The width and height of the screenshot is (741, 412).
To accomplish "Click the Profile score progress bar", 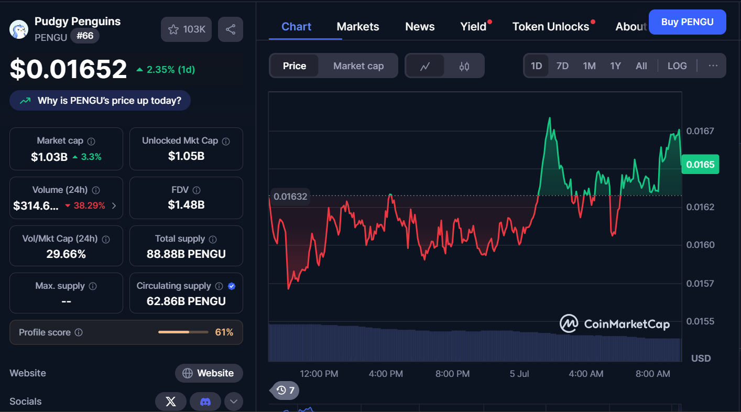I will tap(183, 332).
